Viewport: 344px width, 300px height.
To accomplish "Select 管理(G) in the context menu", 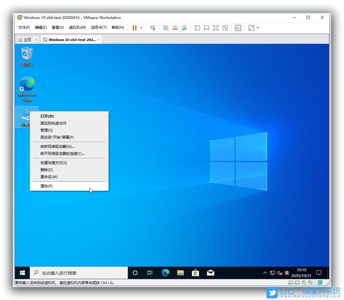I will [x=47, y=130].
